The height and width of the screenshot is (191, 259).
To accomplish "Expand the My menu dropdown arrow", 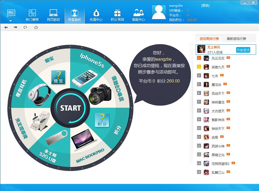I will coord(11,21).
